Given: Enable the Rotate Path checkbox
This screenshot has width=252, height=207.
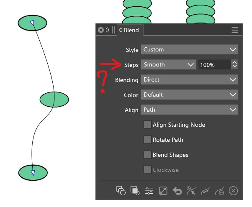Looking at the screenshot, I should 147,140.
